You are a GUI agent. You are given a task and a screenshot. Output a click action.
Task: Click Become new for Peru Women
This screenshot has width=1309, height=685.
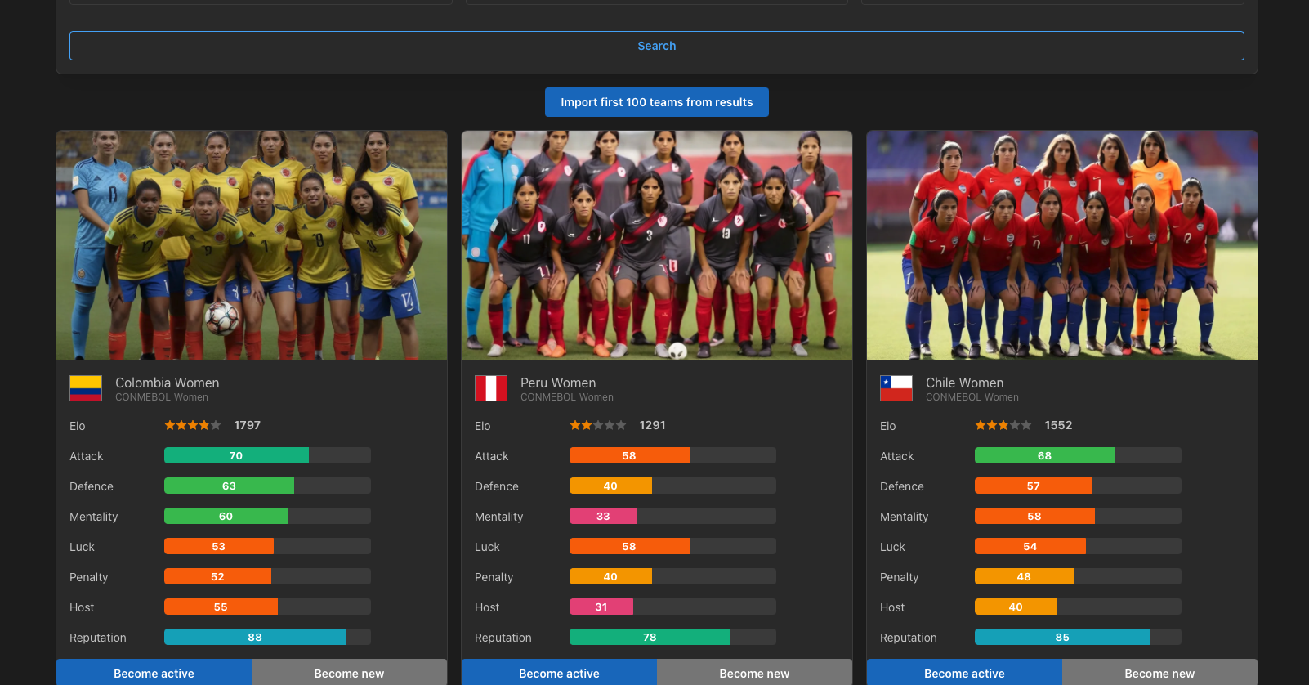[754, 673]
